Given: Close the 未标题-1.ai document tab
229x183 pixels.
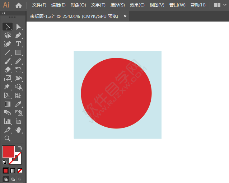Looking at the screenshot, I should coord(125,16).
